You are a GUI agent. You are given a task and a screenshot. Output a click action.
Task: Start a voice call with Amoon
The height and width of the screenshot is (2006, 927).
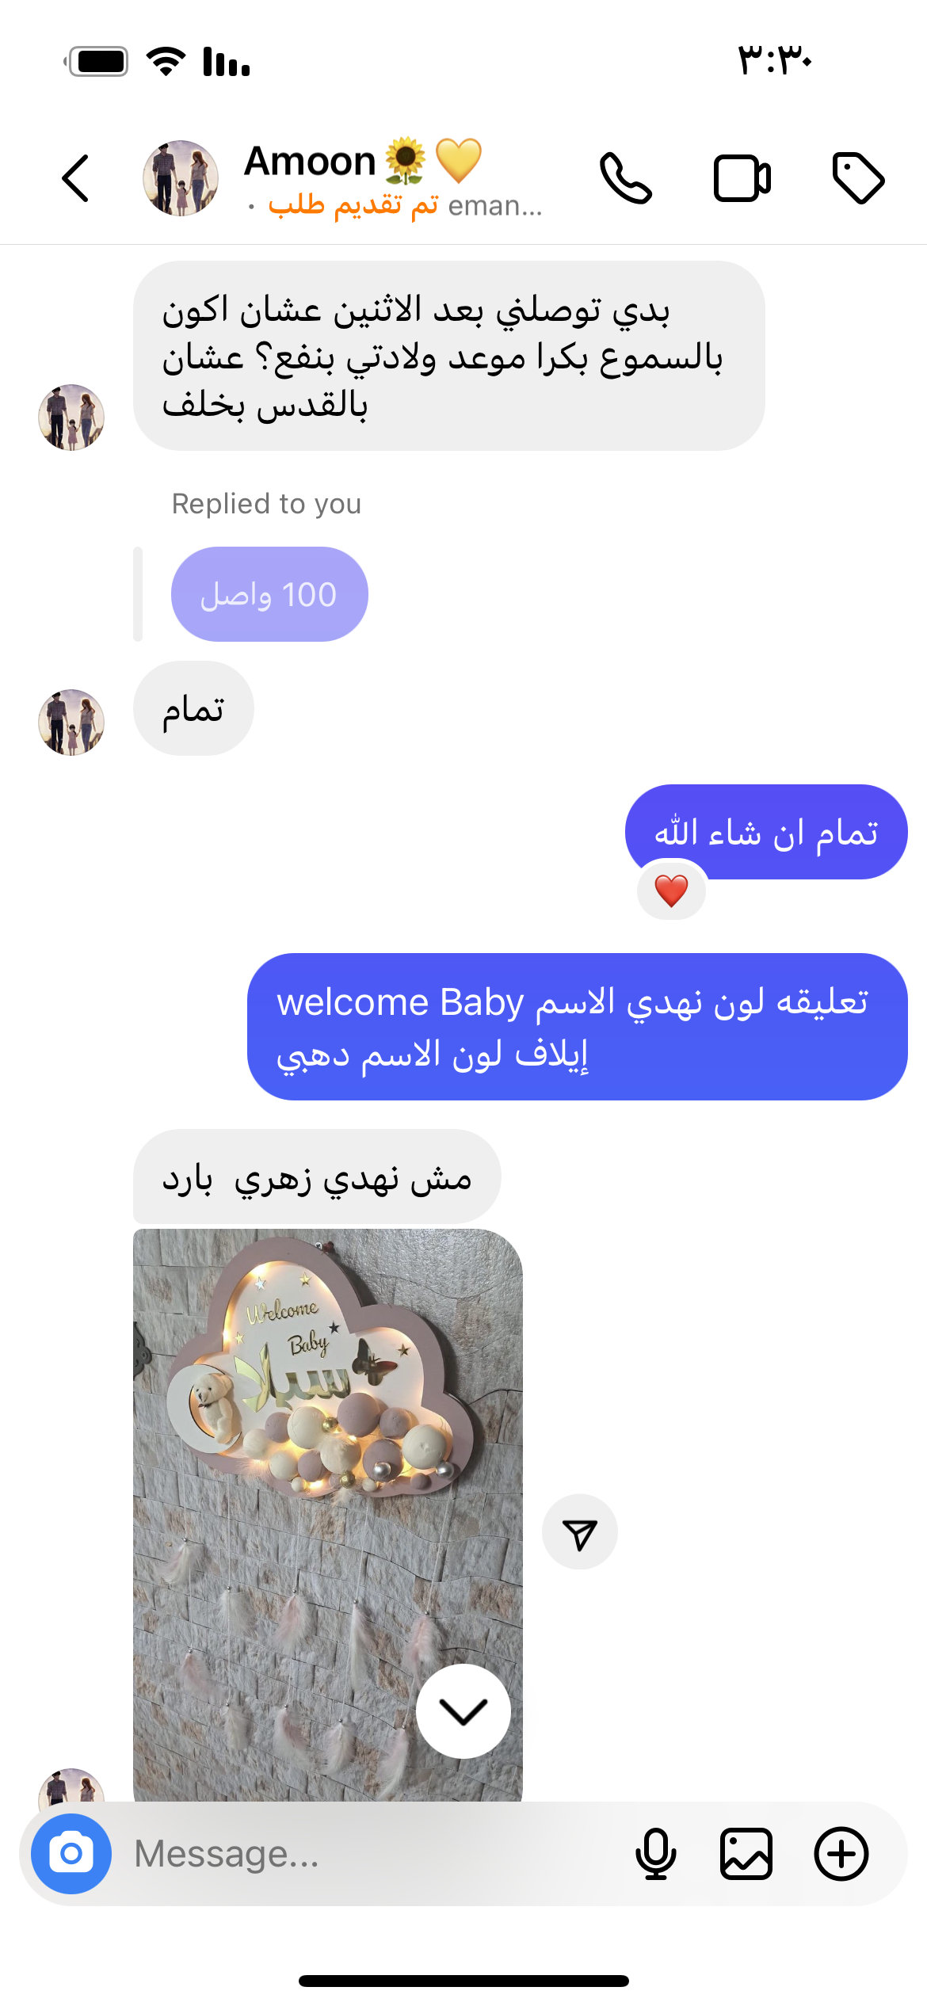coord(626,178)
